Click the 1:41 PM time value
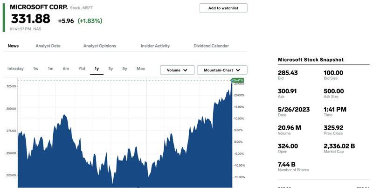 (335, 110)
